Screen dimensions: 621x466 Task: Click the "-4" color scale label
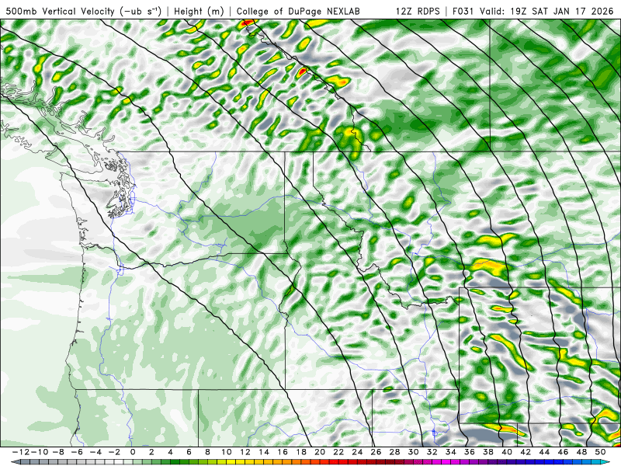[95, 452]
